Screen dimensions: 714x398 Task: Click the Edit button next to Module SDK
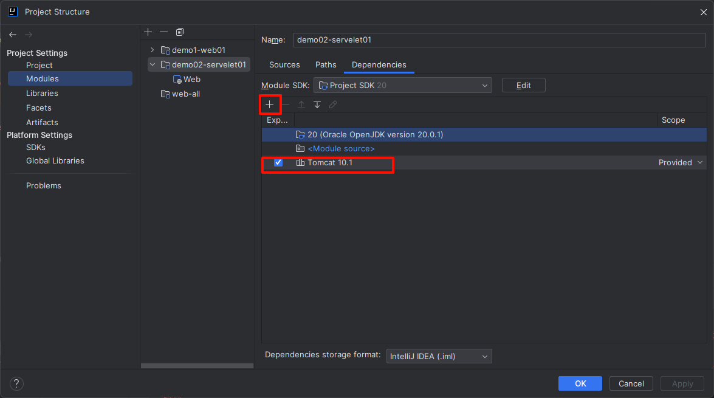coord(524,85)
